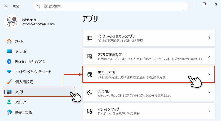Select システム in the sidebar
The width and height of the screenshot is (221, 121).
pos(39,51)
